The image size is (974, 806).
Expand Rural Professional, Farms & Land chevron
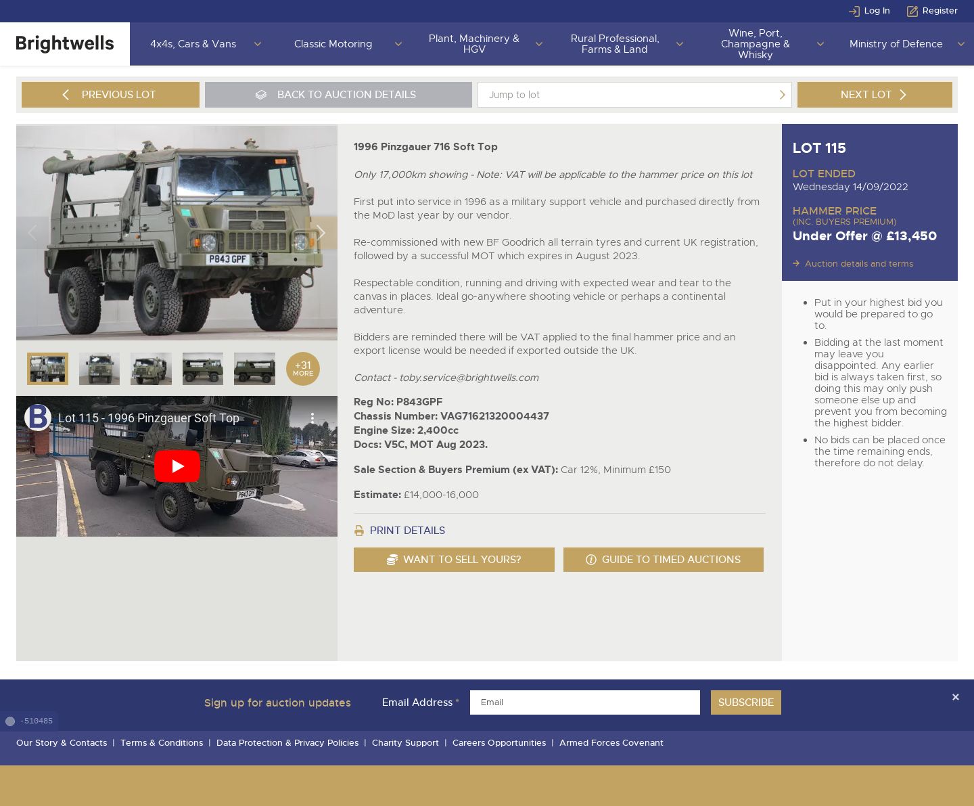[x=680, y=44]
